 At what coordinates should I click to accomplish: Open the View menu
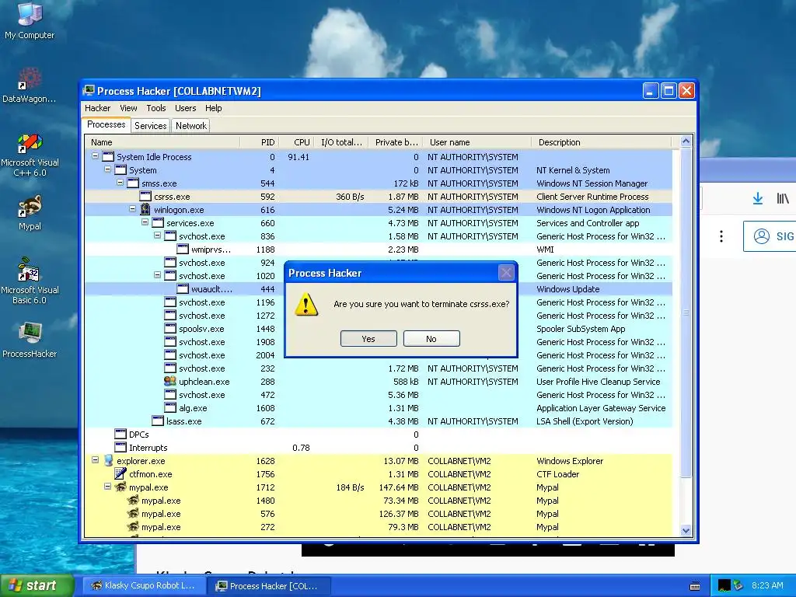[128, 108]
